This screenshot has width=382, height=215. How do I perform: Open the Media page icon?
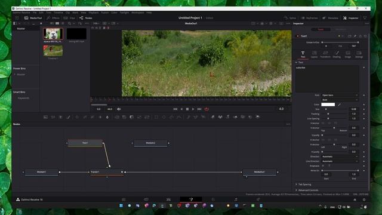tap(124, 199)
